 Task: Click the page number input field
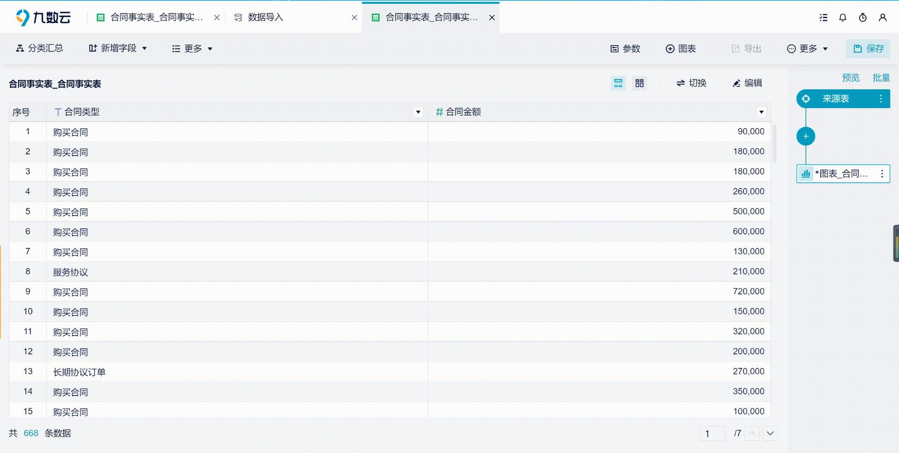(x=712, y=433)
